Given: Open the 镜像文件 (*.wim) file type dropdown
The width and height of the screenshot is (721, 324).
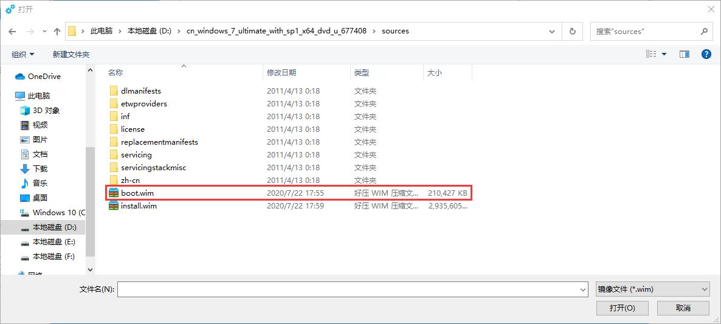Looking at the screenshot, I should [x=652, y=289].
